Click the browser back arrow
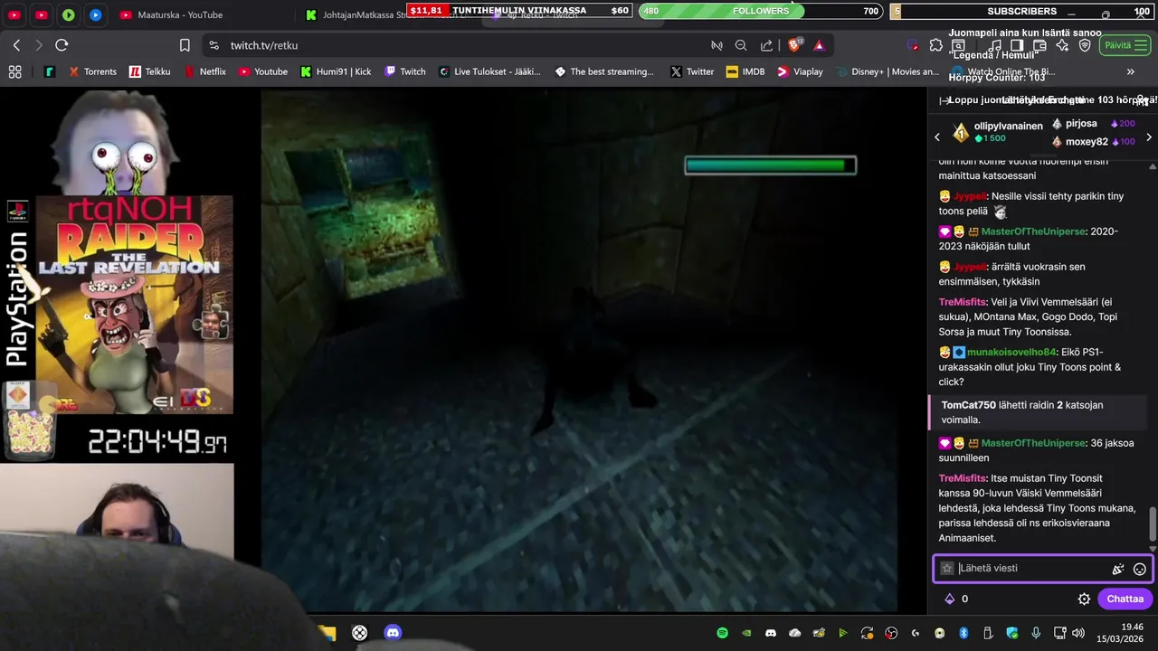The width and height of the screenshot is (1158, 651). pos(16,45)
